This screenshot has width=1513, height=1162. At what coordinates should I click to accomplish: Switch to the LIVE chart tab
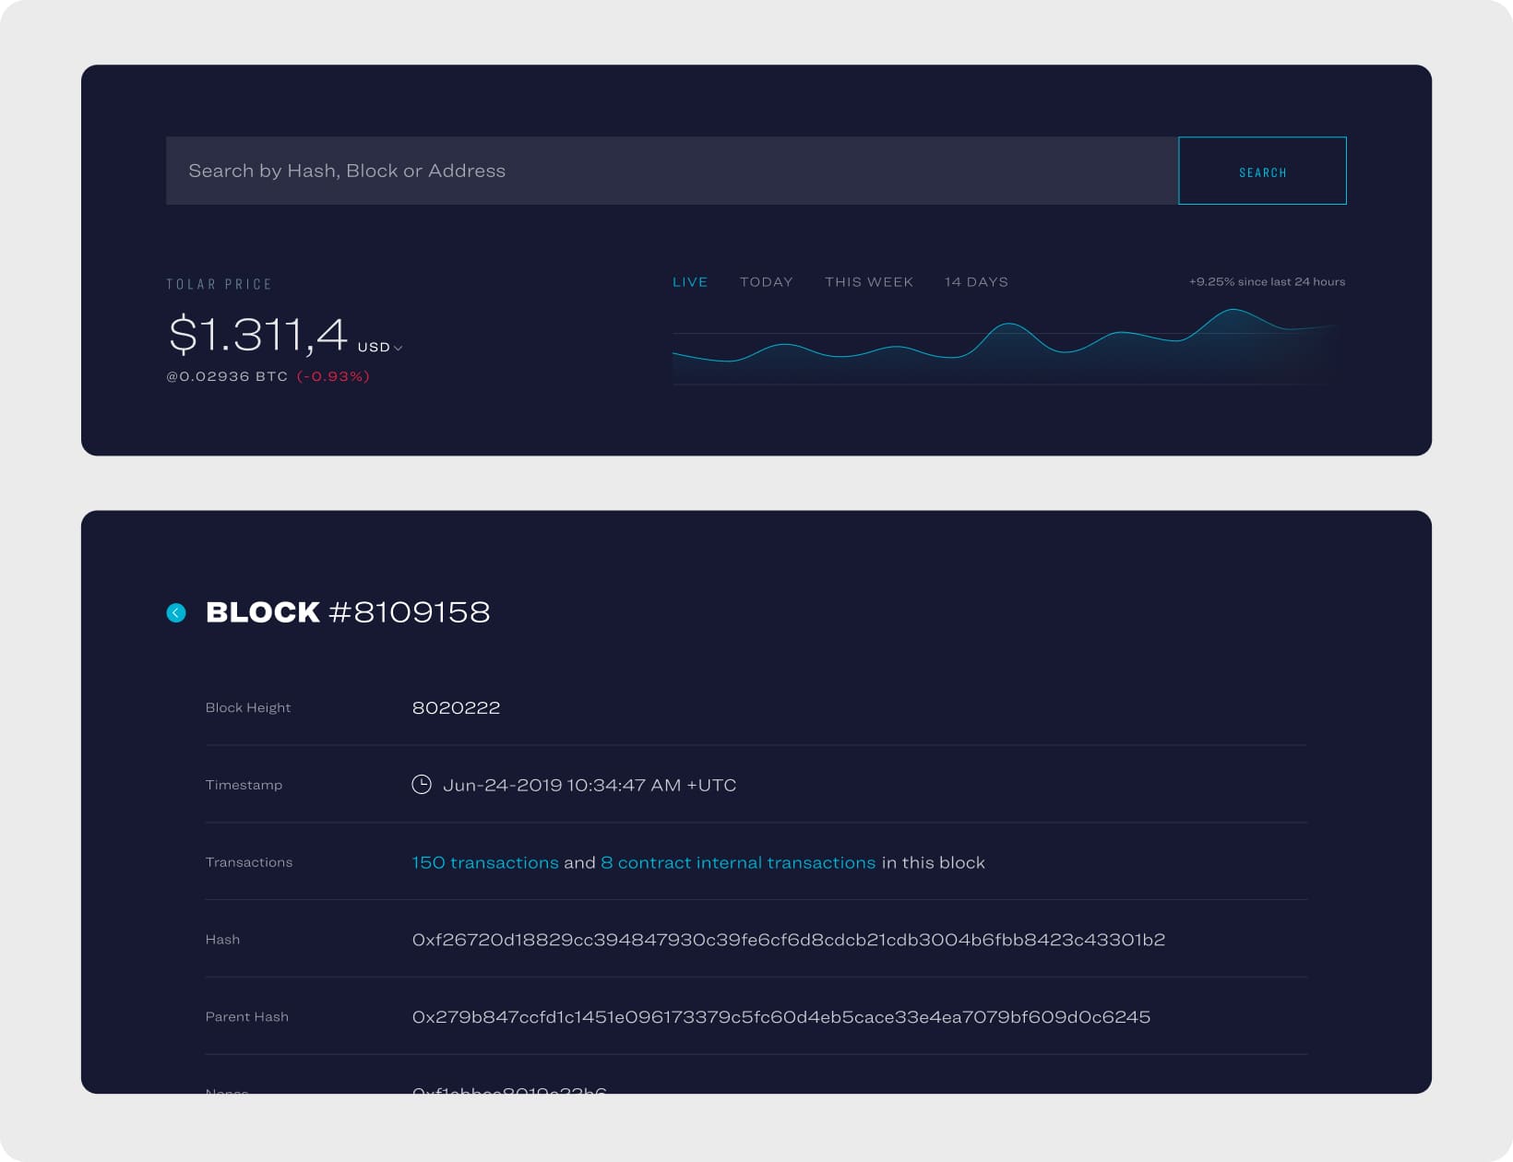pos(690,282)
